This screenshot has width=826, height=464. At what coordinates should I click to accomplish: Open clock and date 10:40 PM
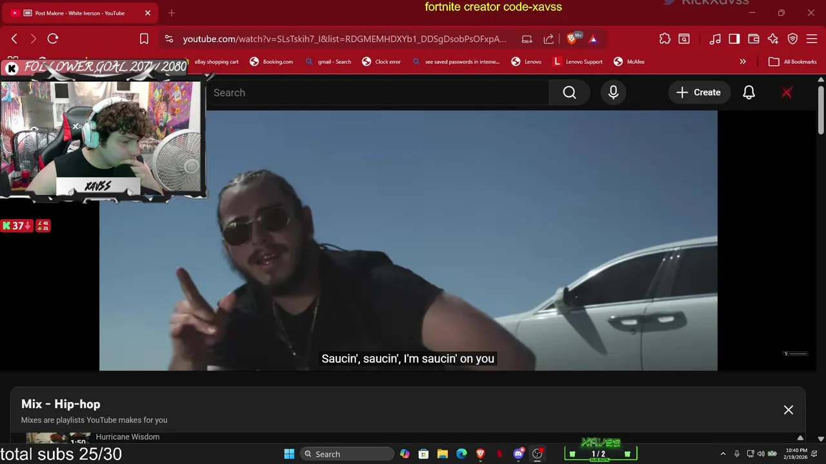796,454
